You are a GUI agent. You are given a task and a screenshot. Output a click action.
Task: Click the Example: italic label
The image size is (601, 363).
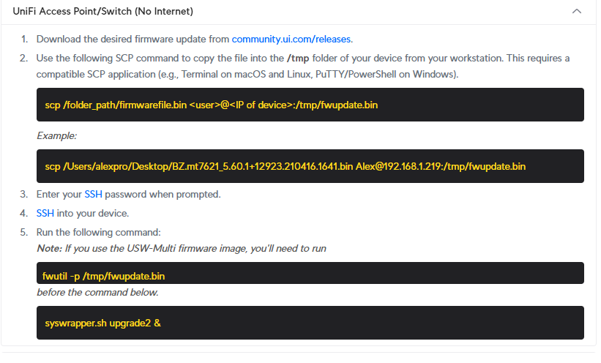click(x=56, y=135)
